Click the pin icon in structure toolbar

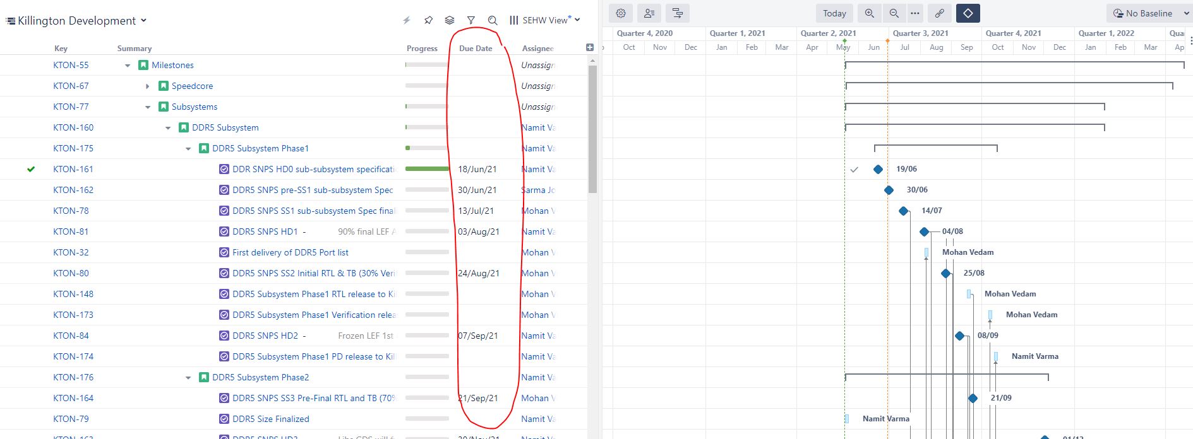pos(428,20)
